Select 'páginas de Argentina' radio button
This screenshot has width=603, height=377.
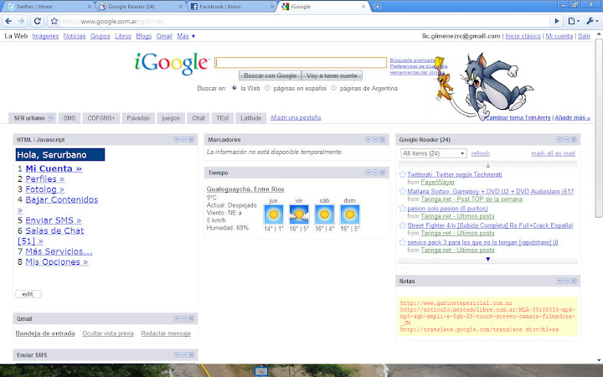pyautogui.click(x=333, y=88)
